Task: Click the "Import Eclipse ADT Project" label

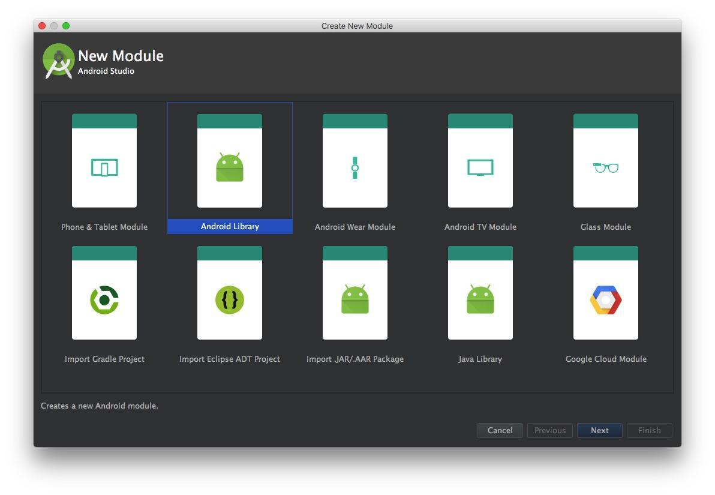Action: click(230, 359)
